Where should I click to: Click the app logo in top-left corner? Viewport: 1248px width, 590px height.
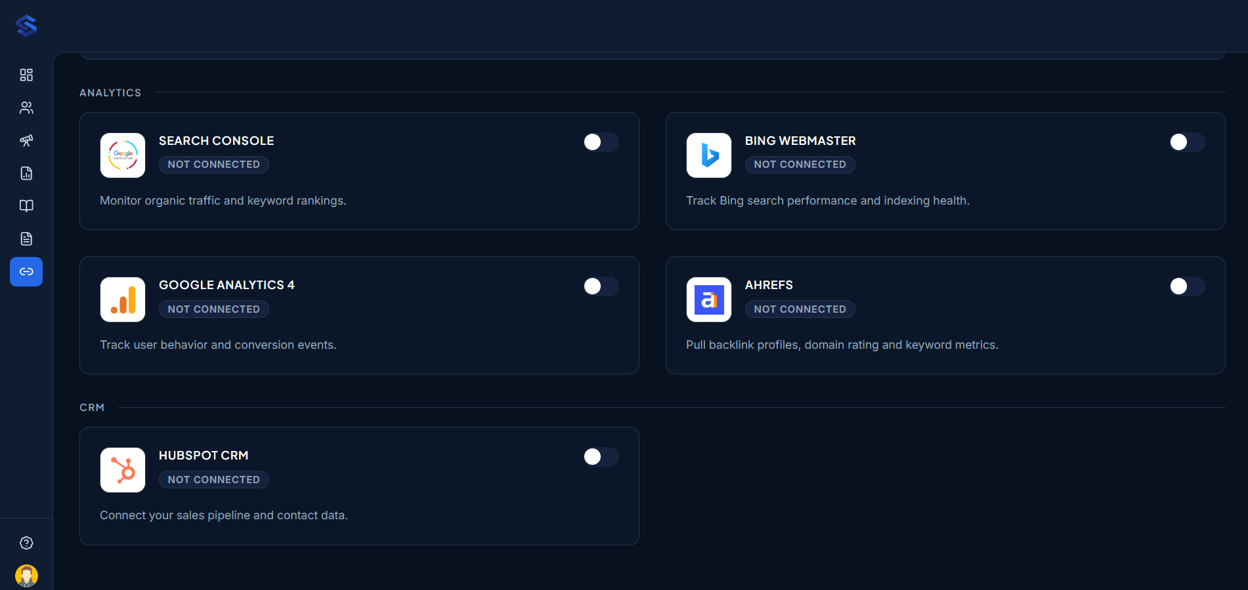26,26
